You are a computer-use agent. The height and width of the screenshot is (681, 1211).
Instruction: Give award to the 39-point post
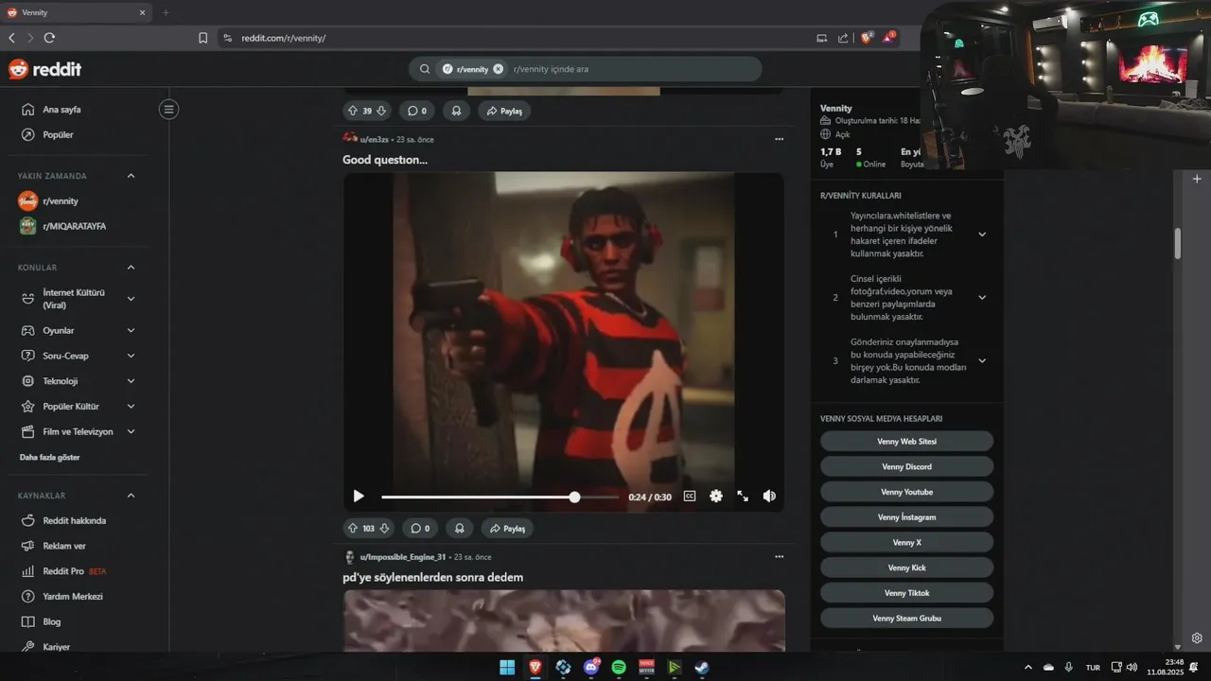pyautogui.click(x=457, y=111)
